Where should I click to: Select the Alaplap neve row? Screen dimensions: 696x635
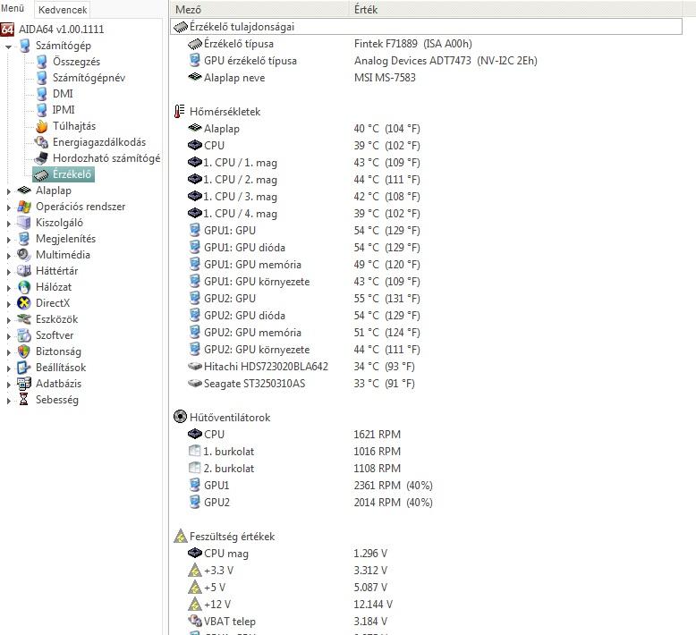click(x=426, y=78)
